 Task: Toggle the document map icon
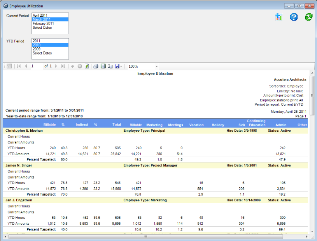9,66
